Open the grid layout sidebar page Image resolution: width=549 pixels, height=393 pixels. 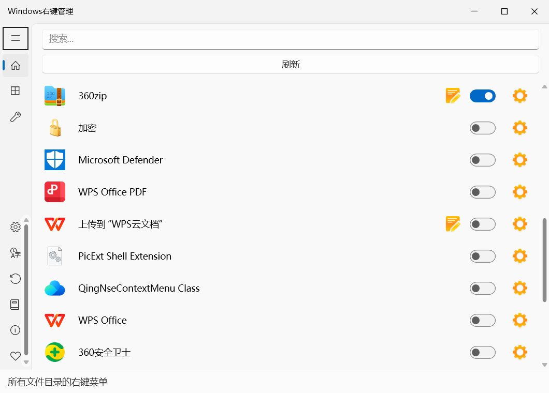16,91
